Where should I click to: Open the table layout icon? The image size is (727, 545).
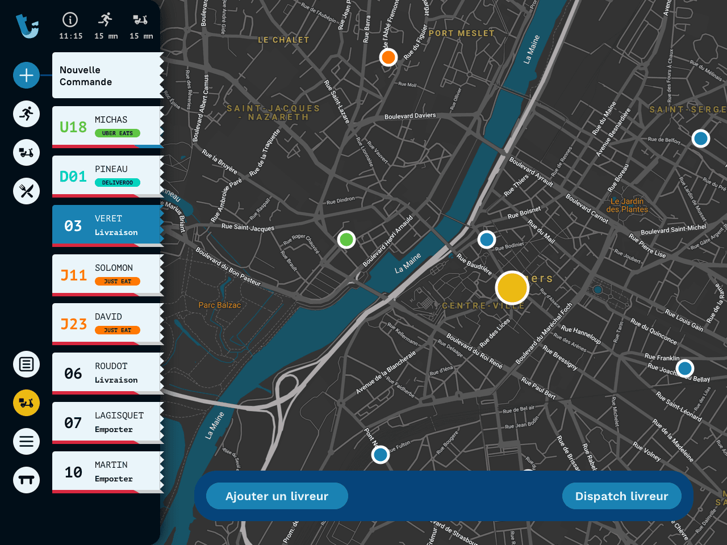click(27, 480)
